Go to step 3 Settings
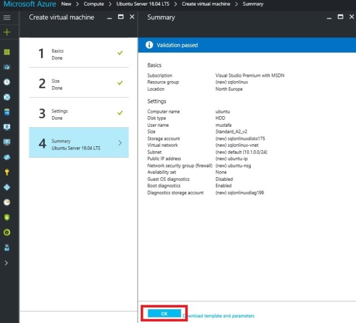Image resolution: width=356 pixels, height=323 pixels. (79, 114)
